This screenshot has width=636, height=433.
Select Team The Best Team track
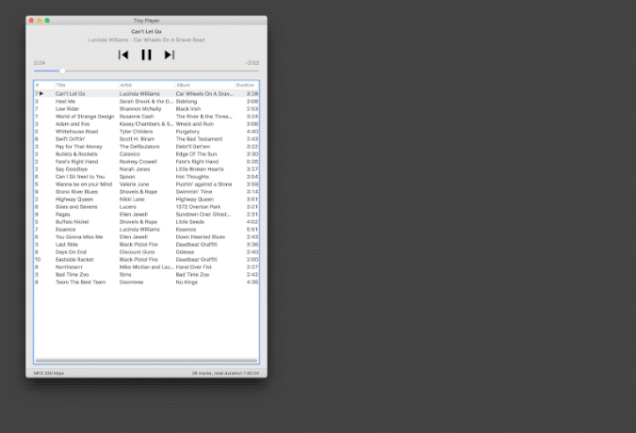coord(146,281)
